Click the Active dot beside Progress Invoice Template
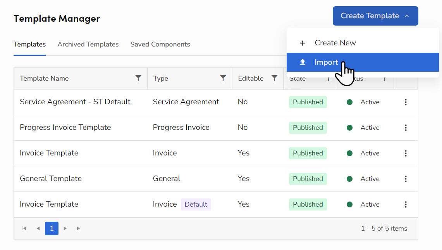The width and height of the screenshot is (442, 250). point(350,128)
